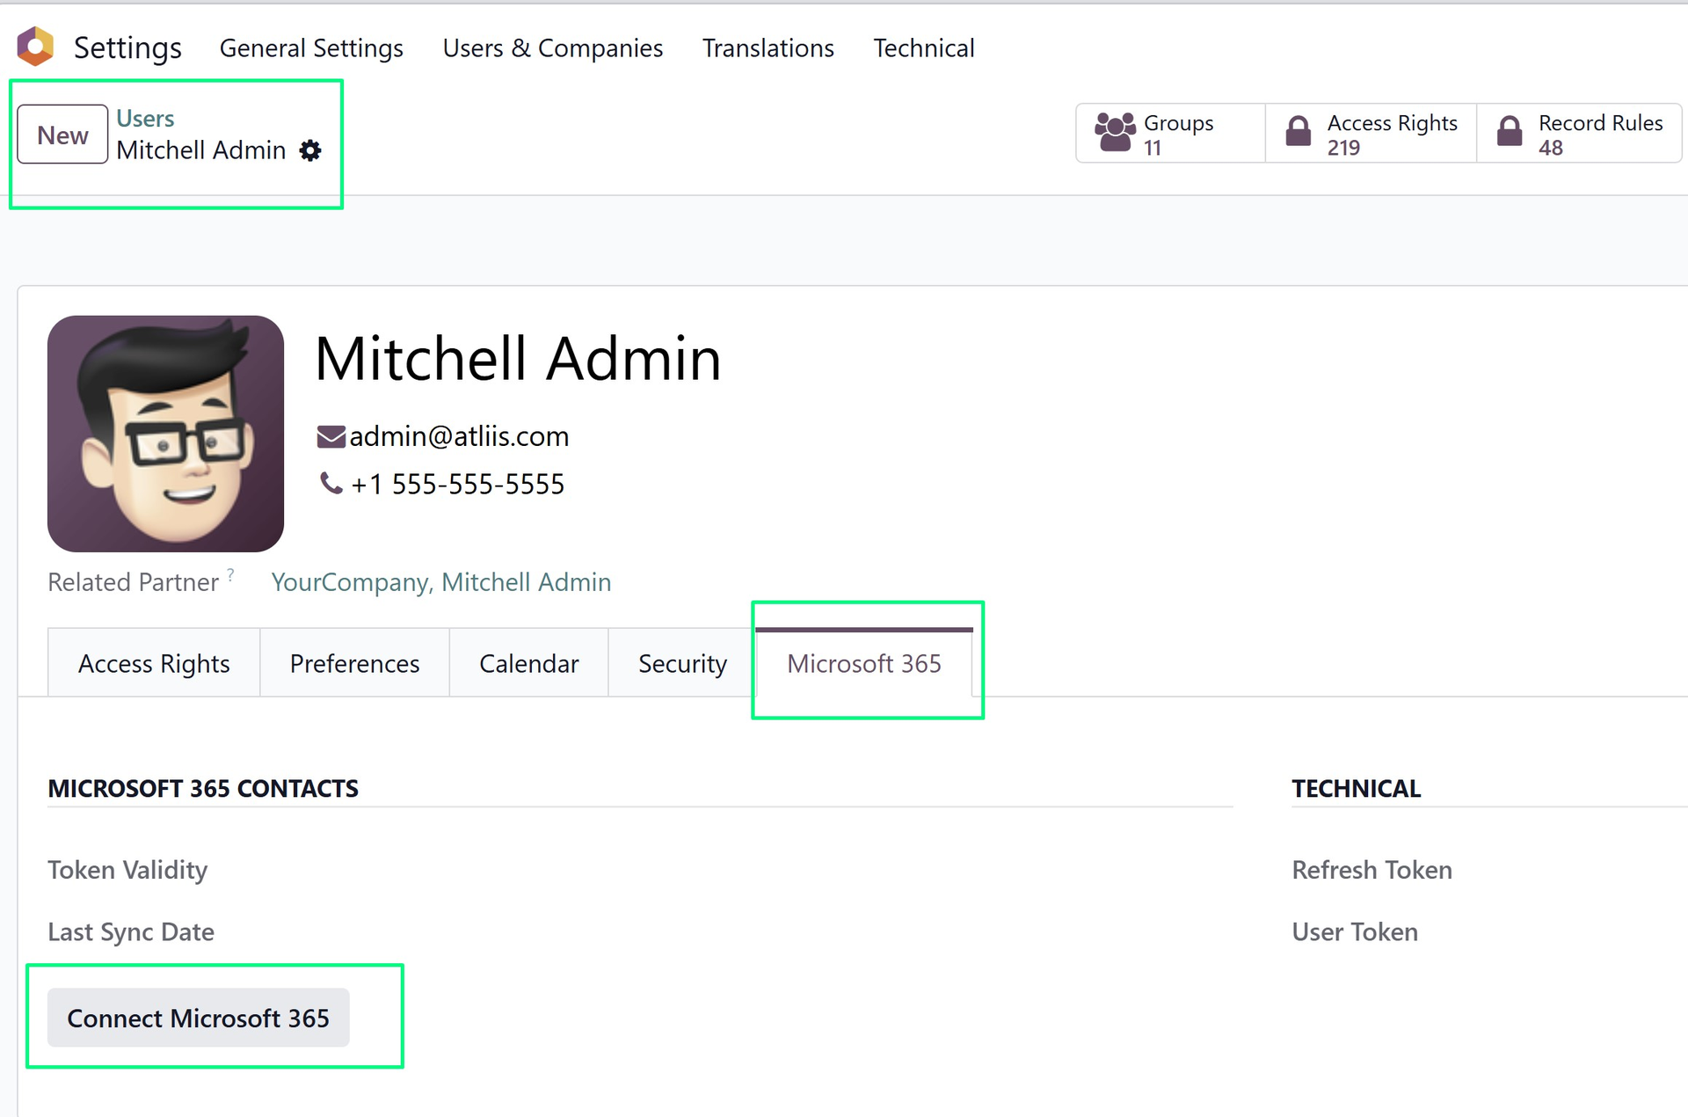
Task: Open the Record Rules 48 stat button
Action: 1579,134
